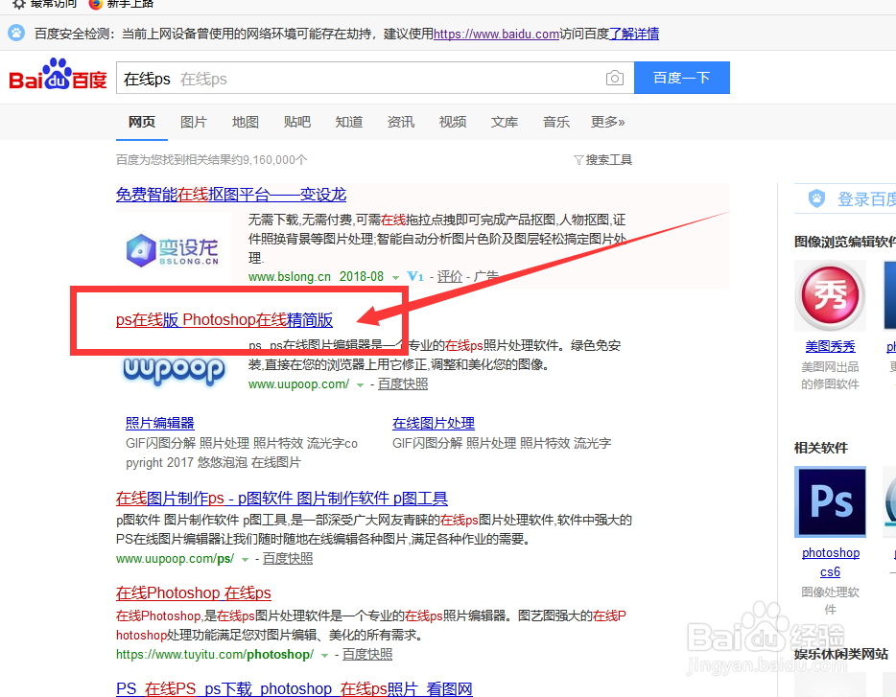The height and width of the screenshot is (697, 896).
Task: Click the photoshop cs6 text link
Action: click(x=831, y=562)
